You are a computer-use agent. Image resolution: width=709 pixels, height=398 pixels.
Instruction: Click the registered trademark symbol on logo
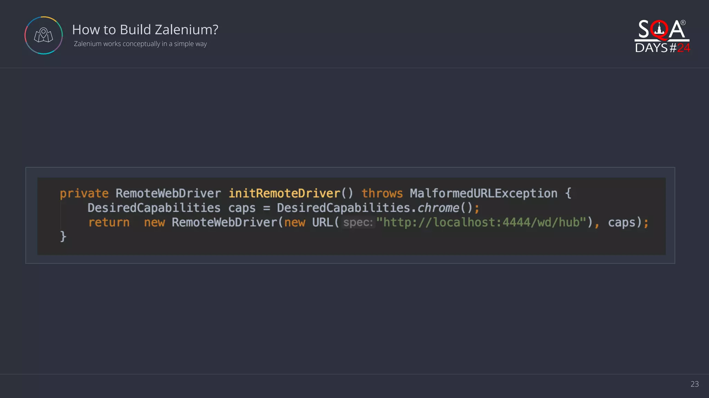(x=683, y=23)
